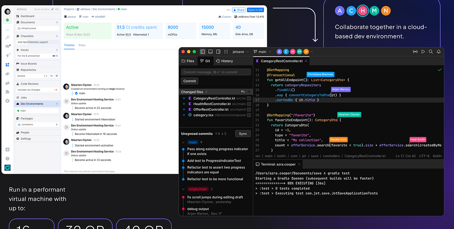Open search using the magnifier icon in Fleet
Image resolution: width=454 pixels, height=229 pixels.
coord(431,52)
